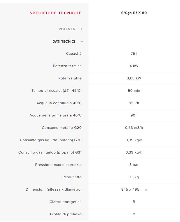Select the 945 x 495 mm dimensions value
Viewport: 180px width, 222px height.
134,189
